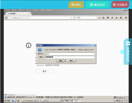Screen dimensions: 132x103
Task: Click the info circle icon on error page
Action: click(28, 45)
